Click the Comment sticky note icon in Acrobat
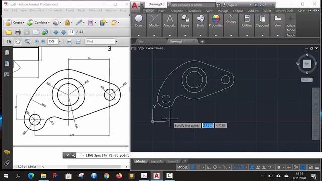Viewport: 322px width, 181px height. [114, 22]
